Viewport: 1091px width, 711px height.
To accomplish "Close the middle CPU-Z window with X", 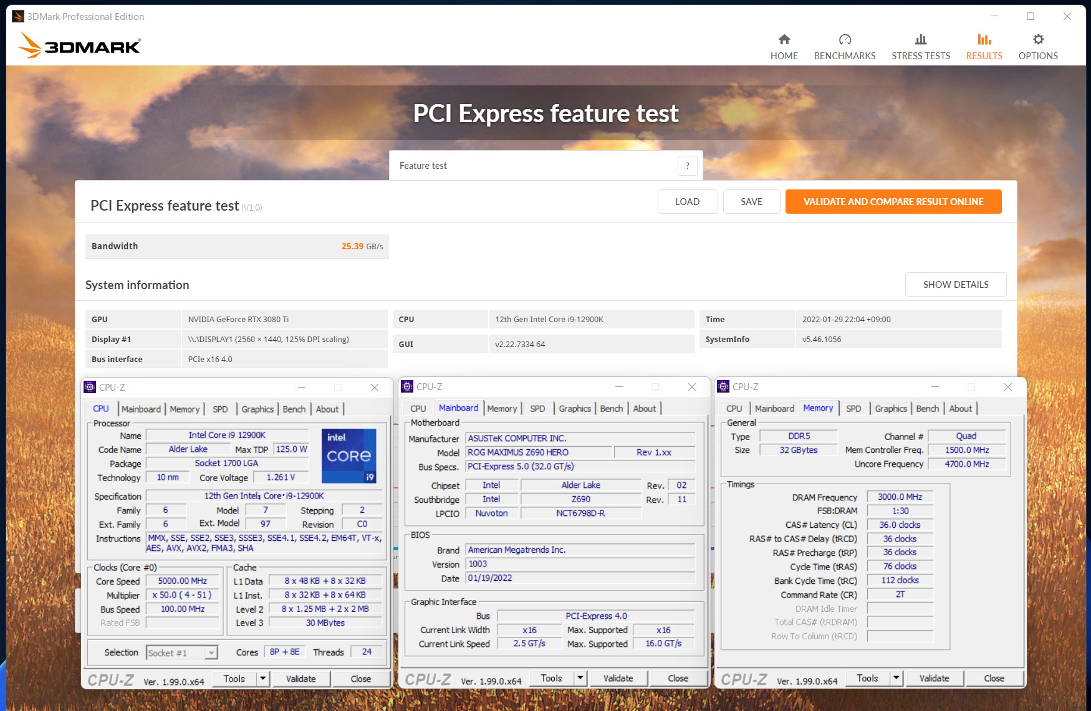I will click(691, 387).
